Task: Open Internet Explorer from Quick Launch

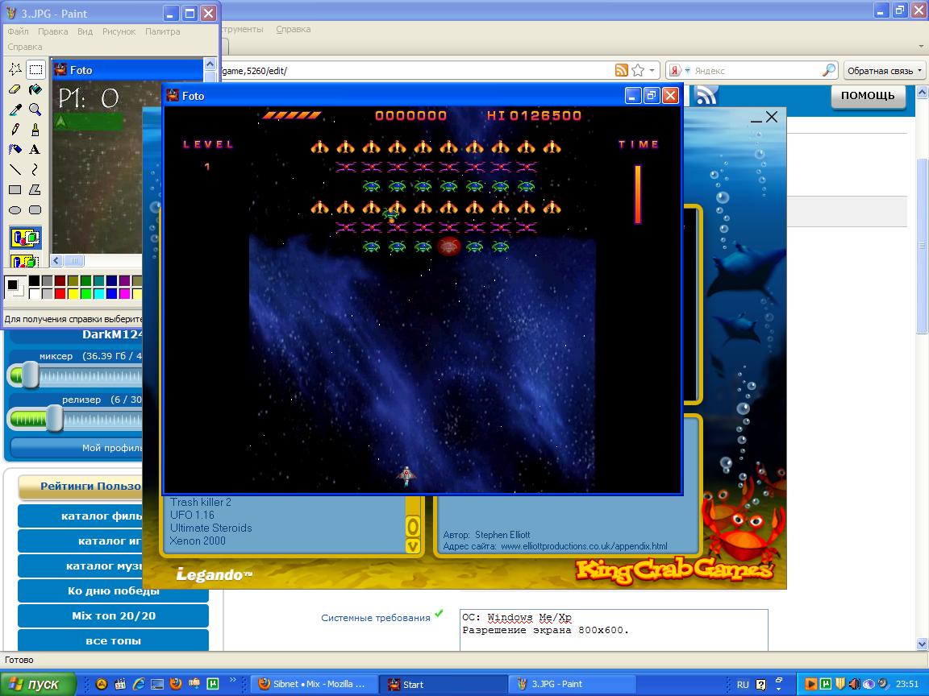Action: click(139, 684)
